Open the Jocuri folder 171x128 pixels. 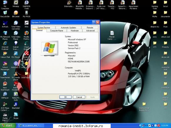(x=165, y=4)
